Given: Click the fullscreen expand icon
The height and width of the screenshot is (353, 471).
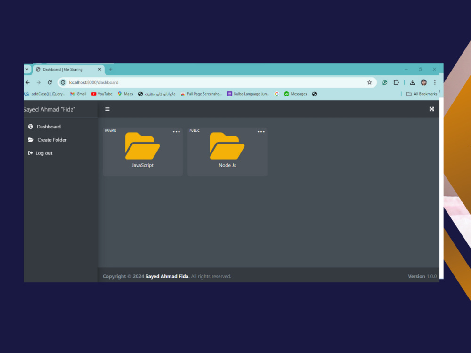Looking at the screenshot, I should (x=431, y=109).
